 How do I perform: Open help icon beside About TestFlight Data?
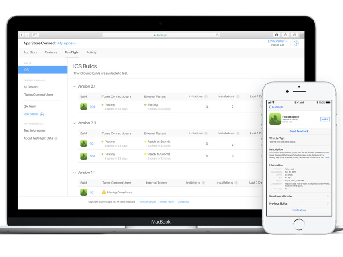pyautogui.click(x=56, y=138)
